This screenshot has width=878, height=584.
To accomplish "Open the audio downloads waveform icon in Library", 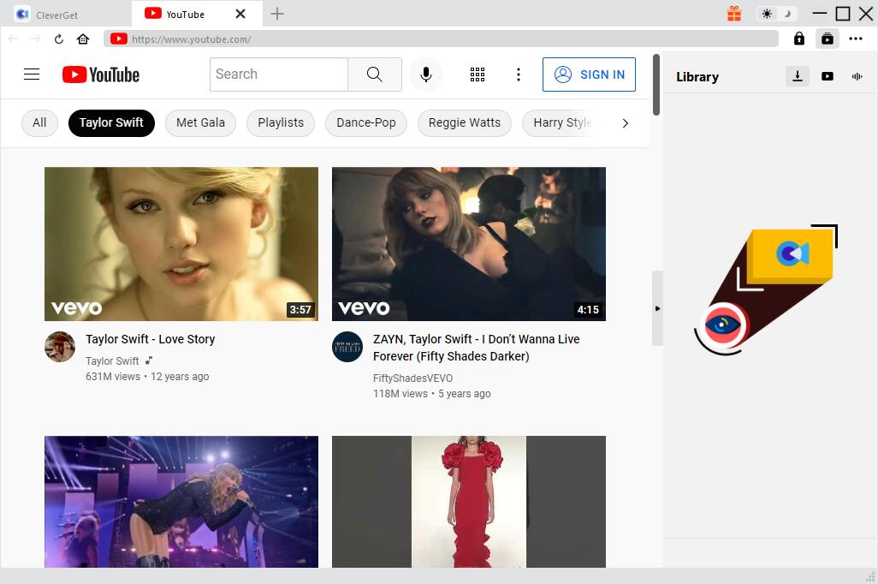I will (857, 76).
